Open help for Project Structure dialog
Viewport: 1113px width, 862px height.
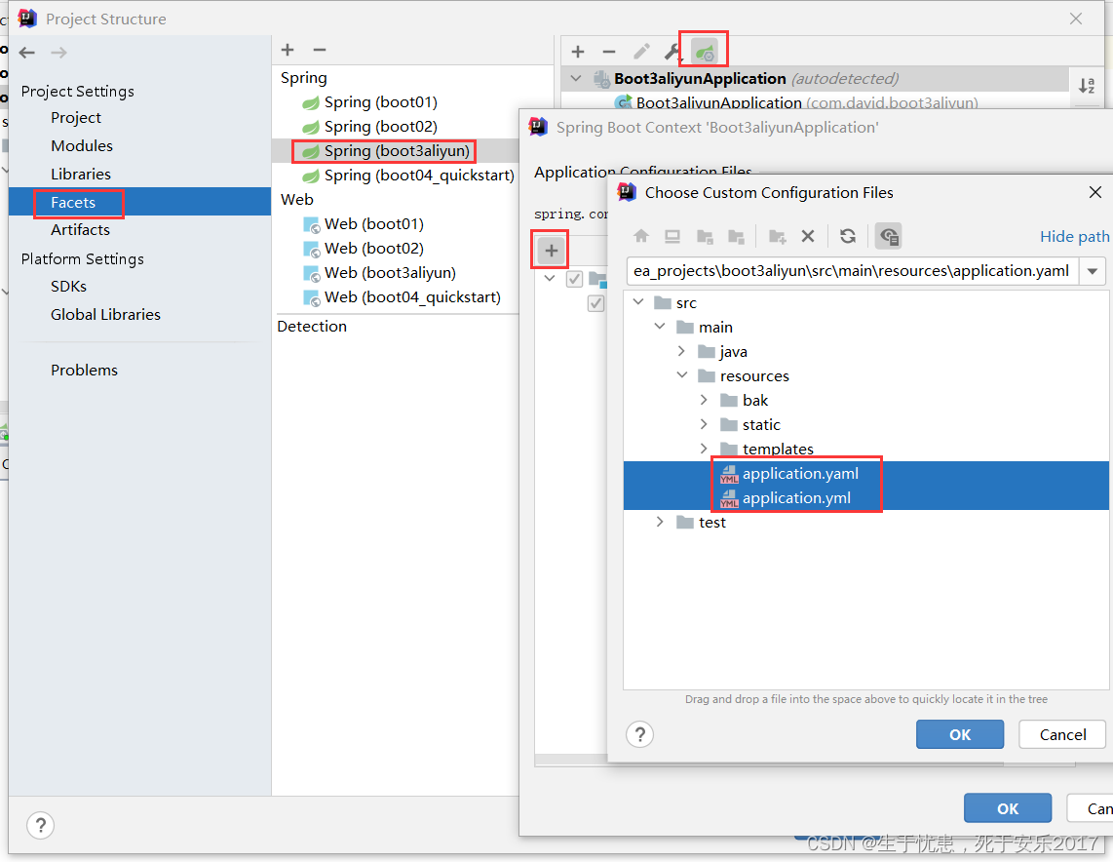point(41,825)
